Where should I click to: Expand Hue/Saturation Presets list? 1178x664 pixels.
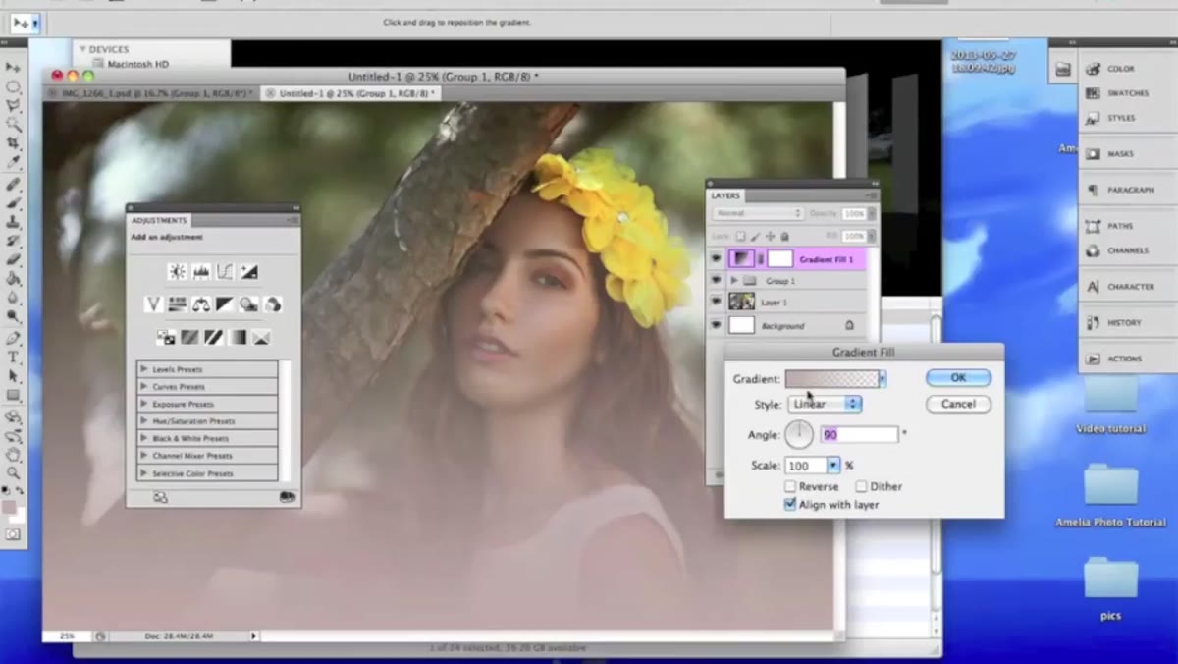[x=144, y=421]
